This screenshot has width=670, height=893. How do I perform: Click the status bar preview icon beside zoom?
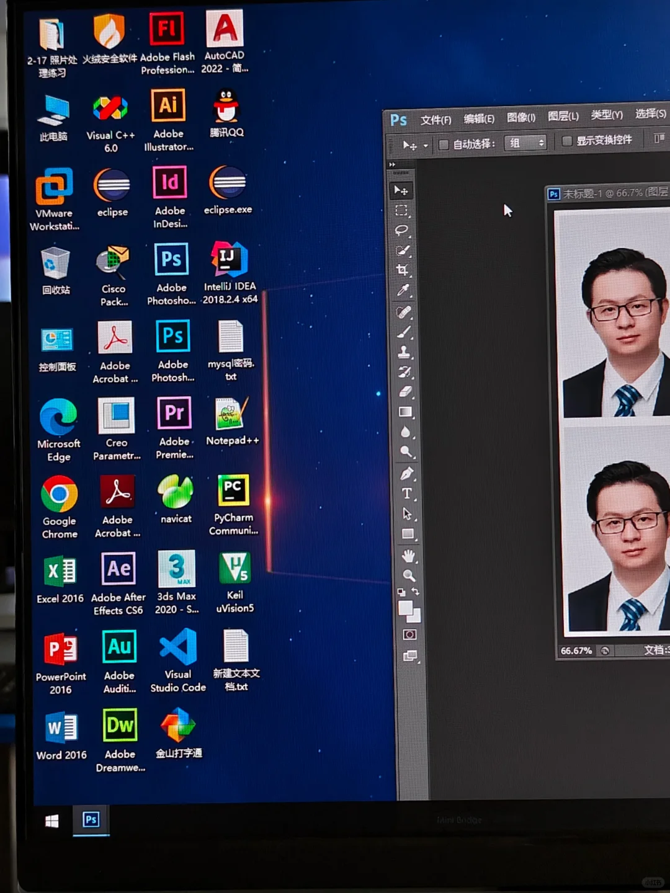click(605, 651)
